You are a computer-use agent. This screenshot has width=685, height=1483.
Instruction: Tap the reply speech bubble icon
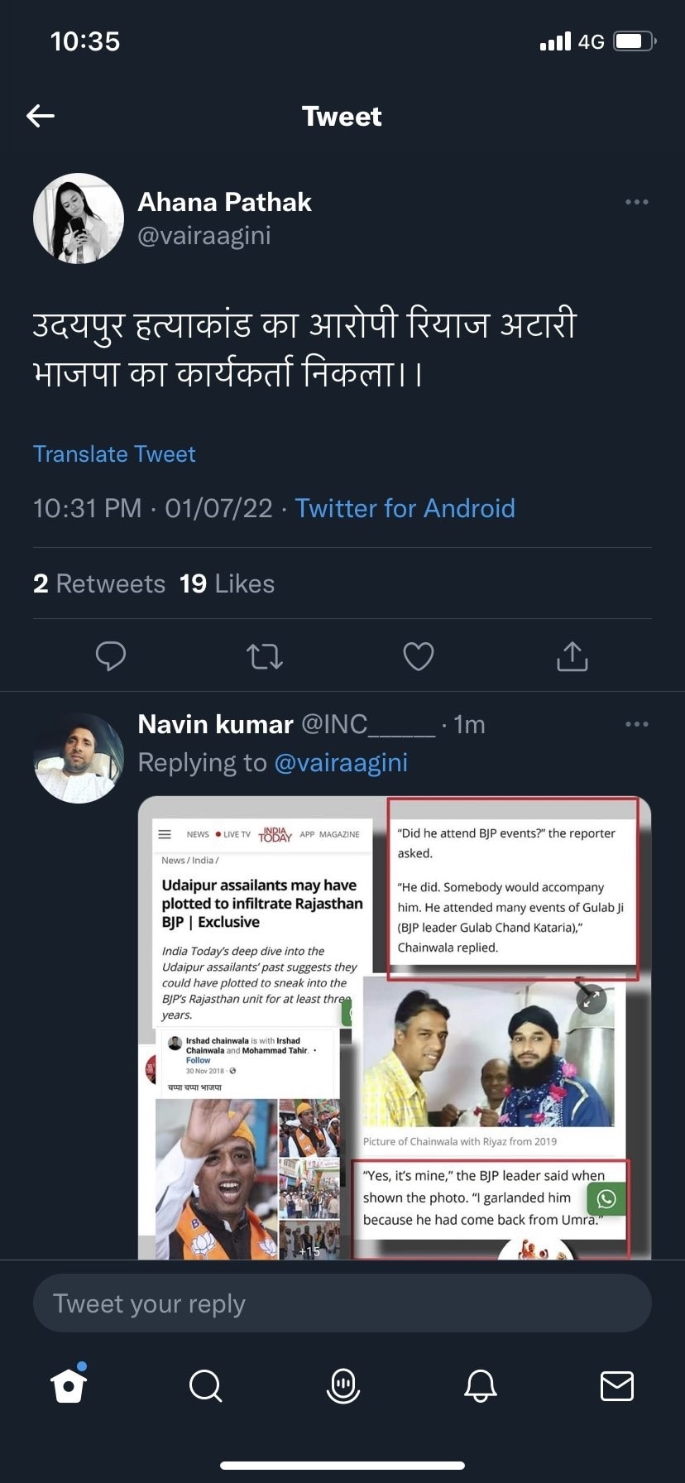[111, 656]
